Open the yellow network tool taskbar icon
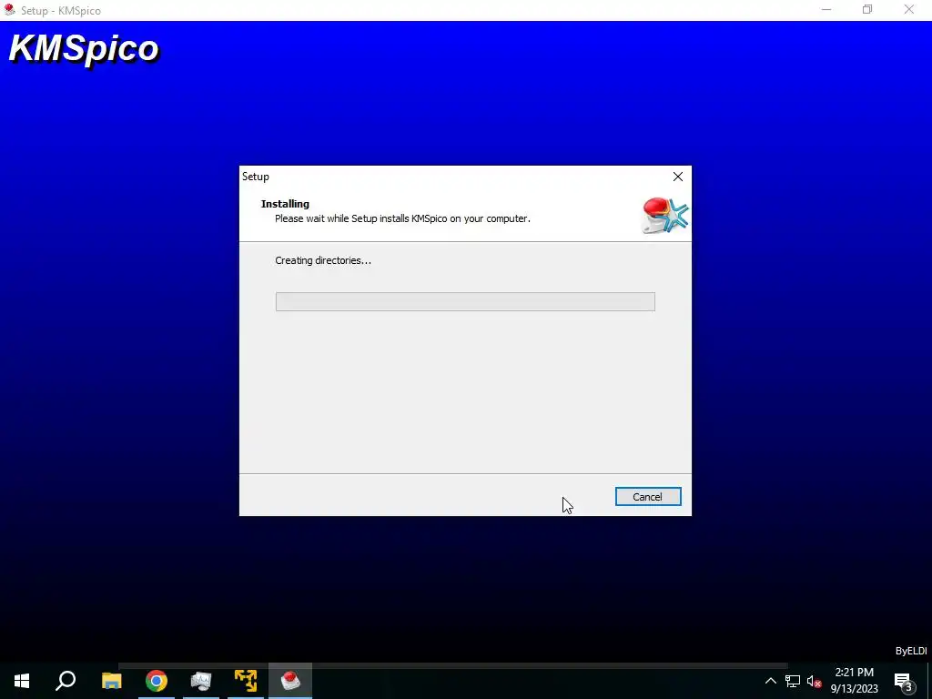Viewport: 932px width, 699px height. pyautogui.click(x=246, y=681)
